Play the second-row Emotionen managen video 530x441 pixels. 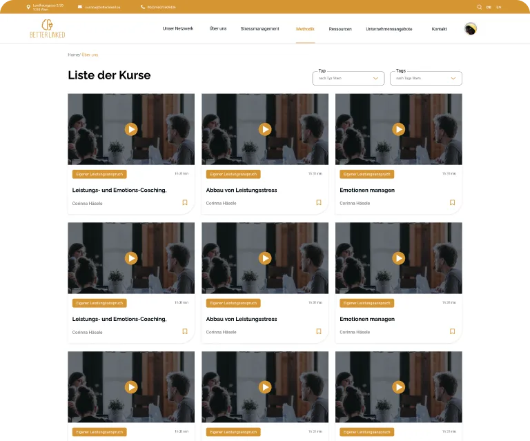[399, 258]
